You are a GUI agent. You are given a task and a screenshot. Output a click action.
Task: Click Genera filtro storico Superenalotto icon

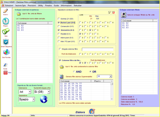61,77
